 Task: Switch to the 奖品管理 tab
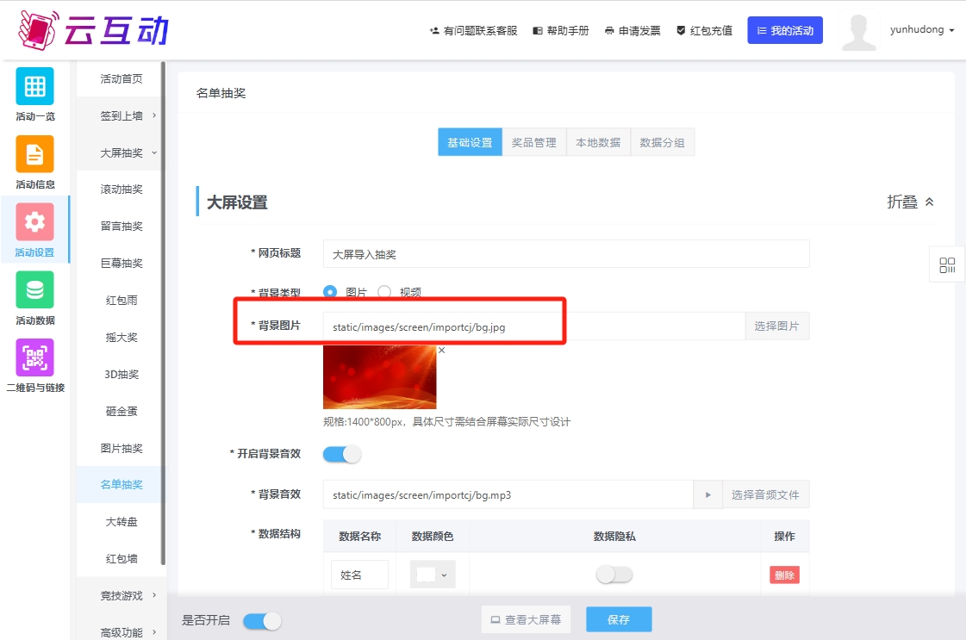coord(533,142)
